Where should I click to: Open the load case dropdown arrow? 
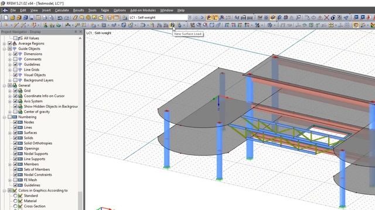pyautogui.click(x=190, y=17)
